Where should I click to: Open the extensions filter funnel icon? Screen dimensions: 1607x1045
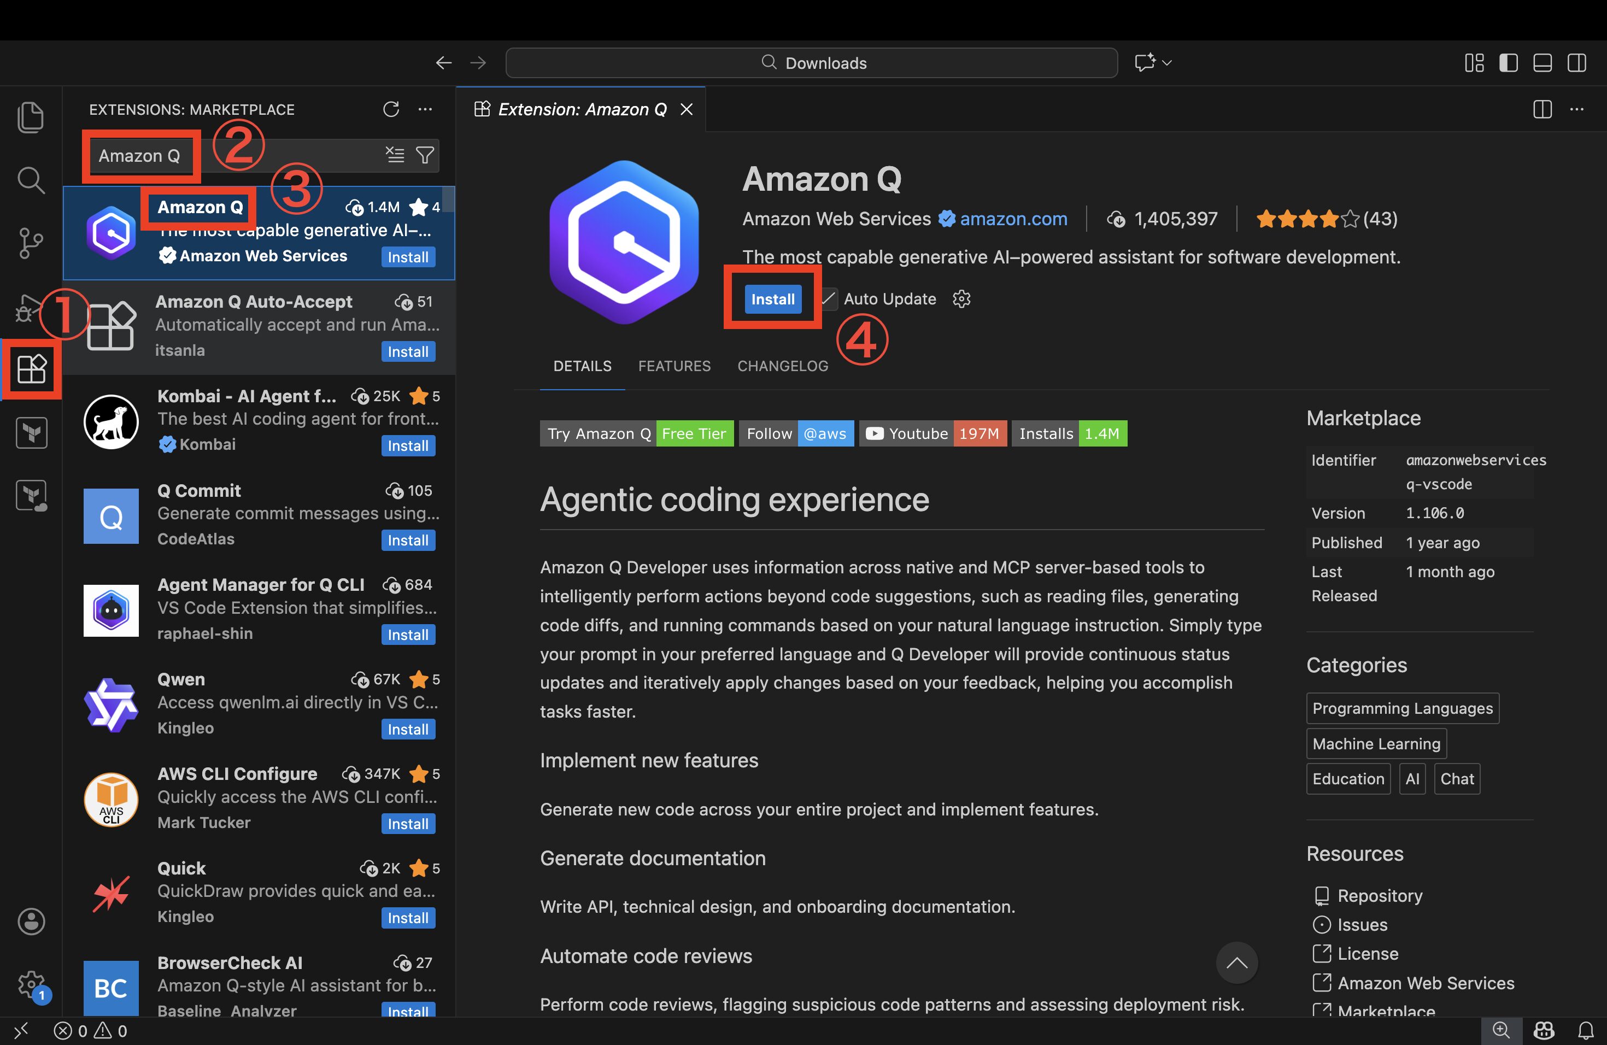(425, 155)
